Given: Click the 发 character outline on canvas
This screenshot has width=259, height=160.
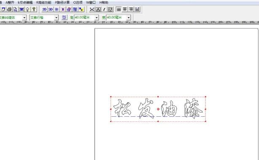Looking at the screenshot, I should pos(146,108).
